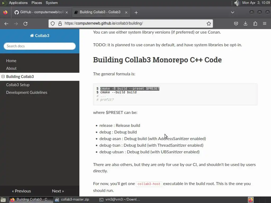Switch to Building Collab3 taskbar window
Image resolution: width=271 pixels, height=203 pixels.
click(31, 200)
